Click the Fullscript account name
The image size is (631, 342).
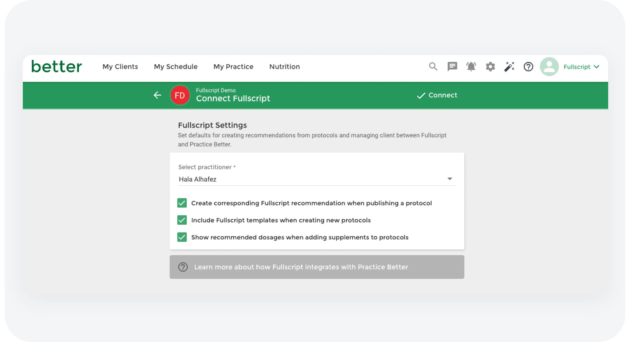[x=577, y=67]
